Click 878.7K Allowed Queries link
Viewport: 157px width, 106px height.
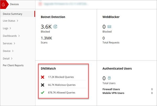61,93
